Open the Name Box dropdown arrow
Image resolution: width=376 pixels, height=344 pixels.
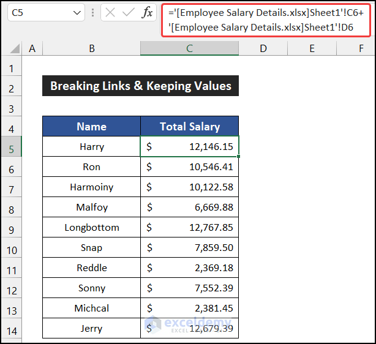click(77, 12)
